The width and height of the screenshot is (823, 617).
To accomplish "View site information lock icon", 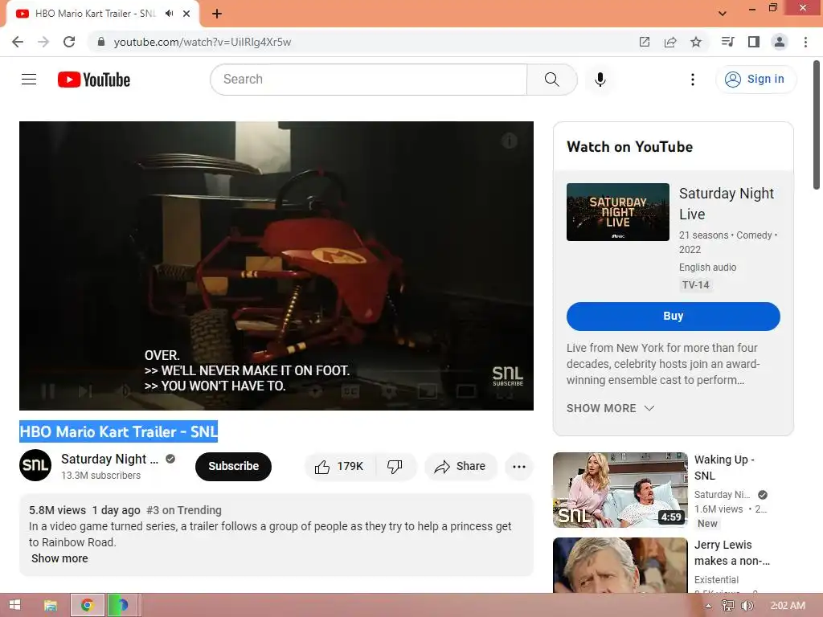I will coord(101,42).
